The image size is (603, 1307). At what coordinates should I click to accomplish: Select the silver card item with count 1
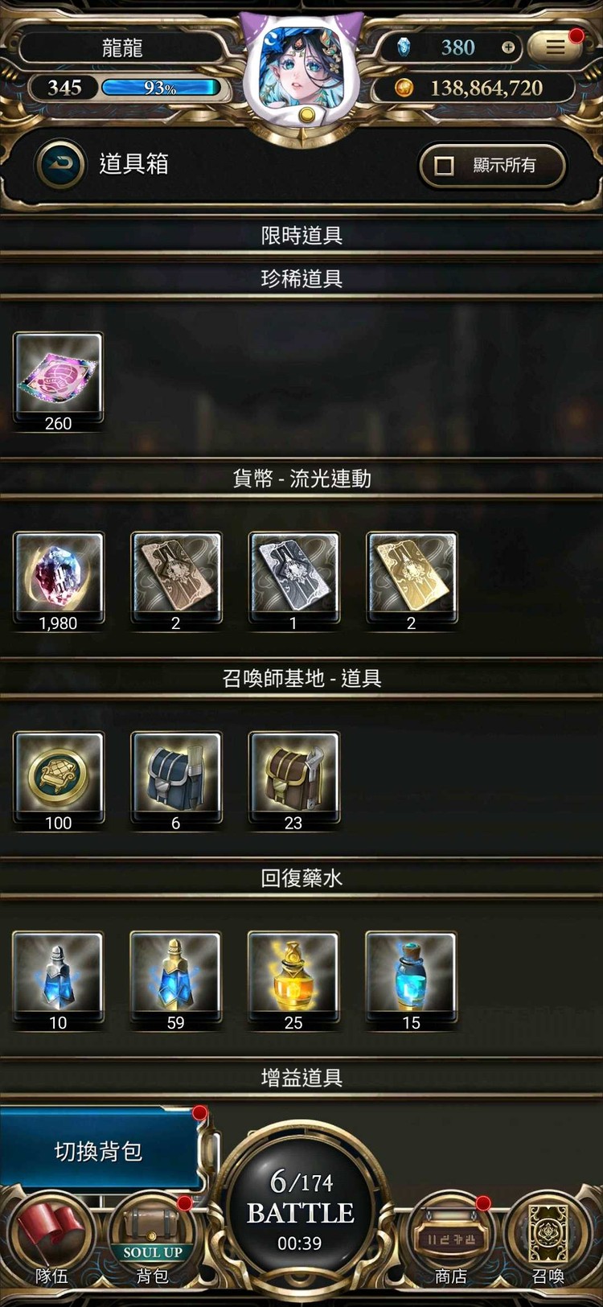[293, 582]
